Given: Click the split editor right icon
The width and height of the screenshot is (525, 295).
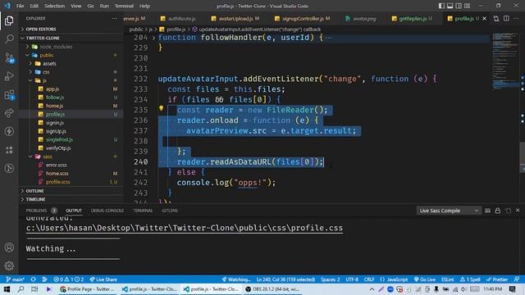Looking at the screenshot, I should 506,18.
